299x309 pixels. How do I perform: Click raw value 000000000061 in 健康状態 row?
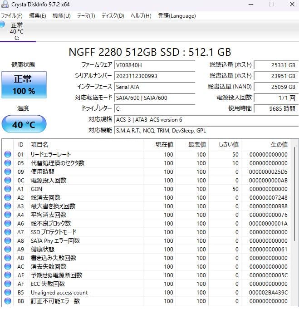[x=268, y=249]
